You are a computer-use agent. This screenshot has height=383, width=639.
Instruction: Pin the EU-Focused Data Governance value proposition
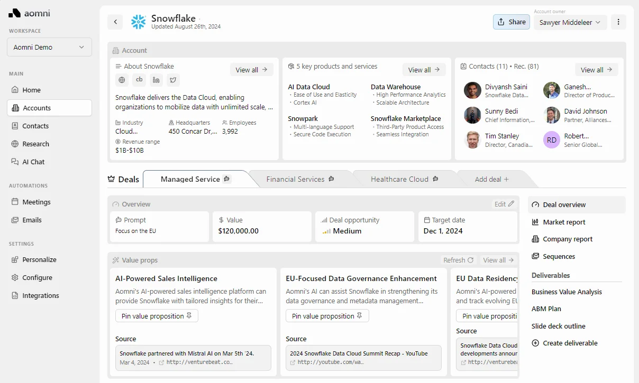pyautogui.click(x=327, y=316)
